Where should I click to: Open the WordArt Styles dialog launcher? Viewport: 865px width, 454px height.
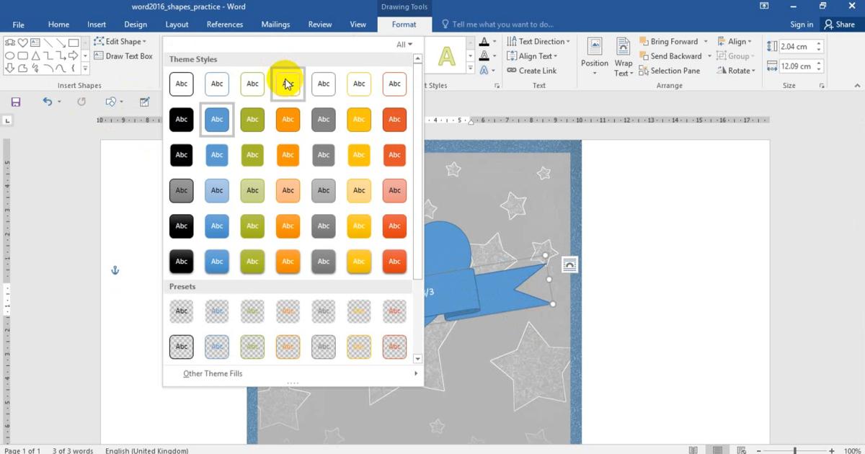click(x=497, y=86)
